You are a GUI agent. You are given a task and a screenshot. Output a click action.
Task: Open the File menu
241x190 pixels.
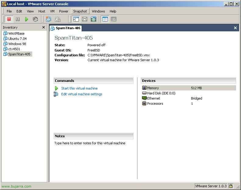(9, 11)
